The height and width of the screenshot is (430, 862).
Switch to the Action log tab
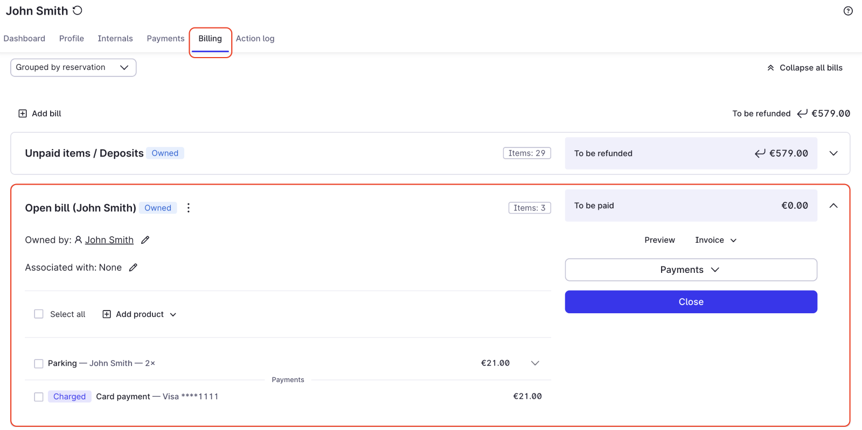255,39
